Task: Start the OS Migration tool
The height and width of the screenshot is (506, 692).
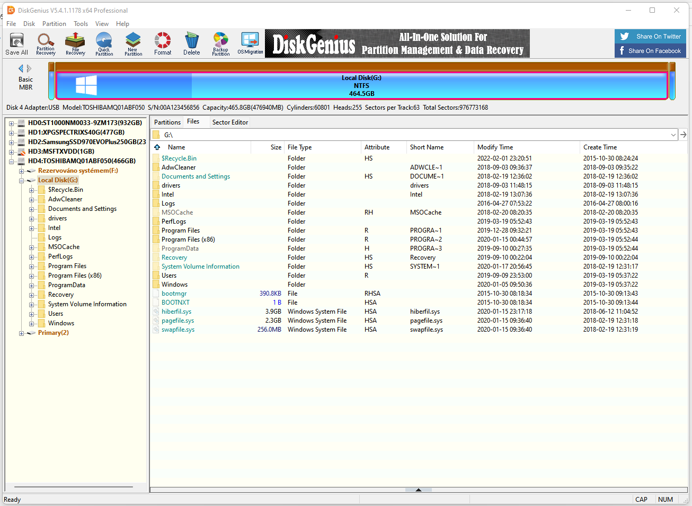Action: (250, 43)
